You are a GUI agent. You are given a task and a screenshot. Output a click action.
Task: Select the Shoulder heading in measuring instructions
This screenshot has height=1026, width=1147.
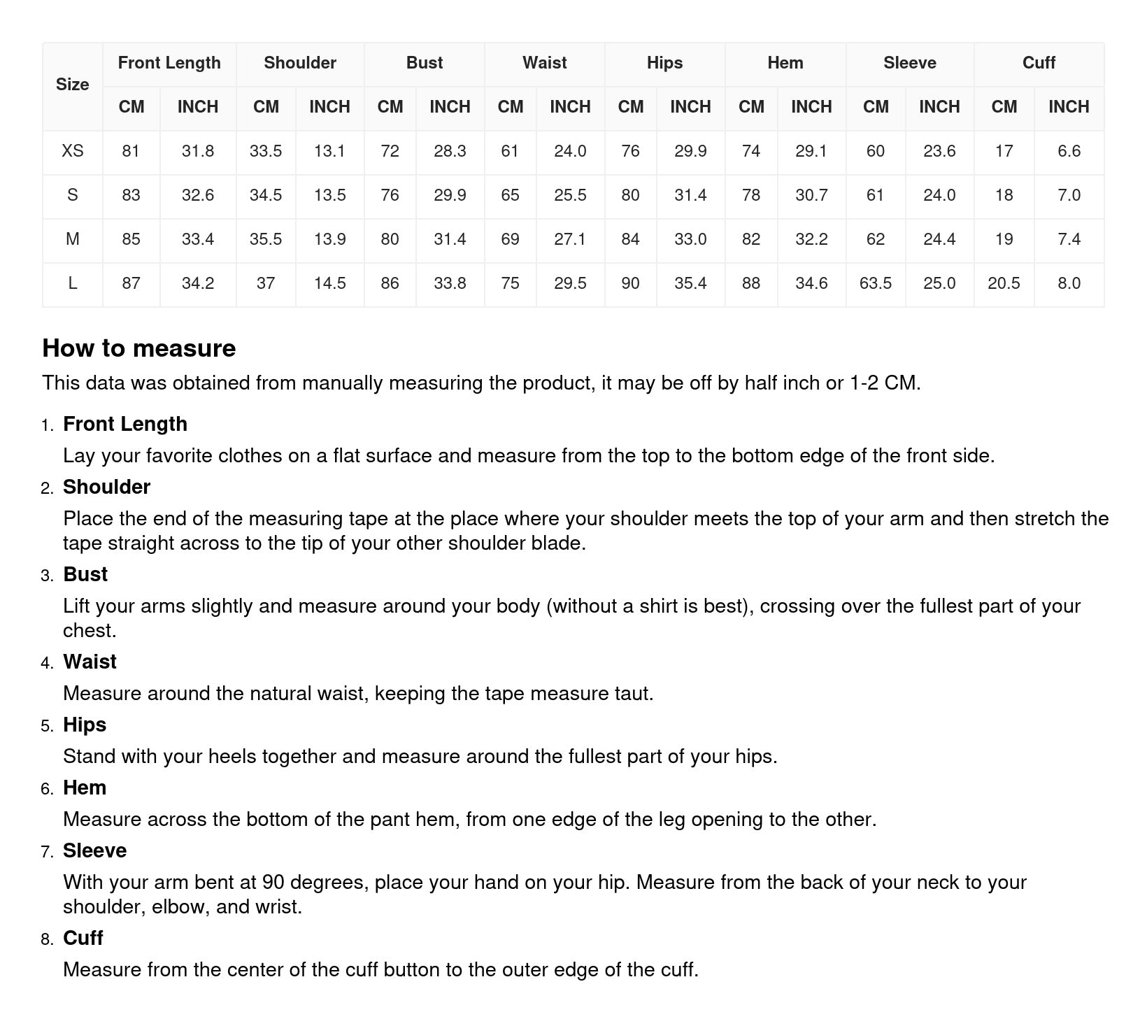[106, 487]
